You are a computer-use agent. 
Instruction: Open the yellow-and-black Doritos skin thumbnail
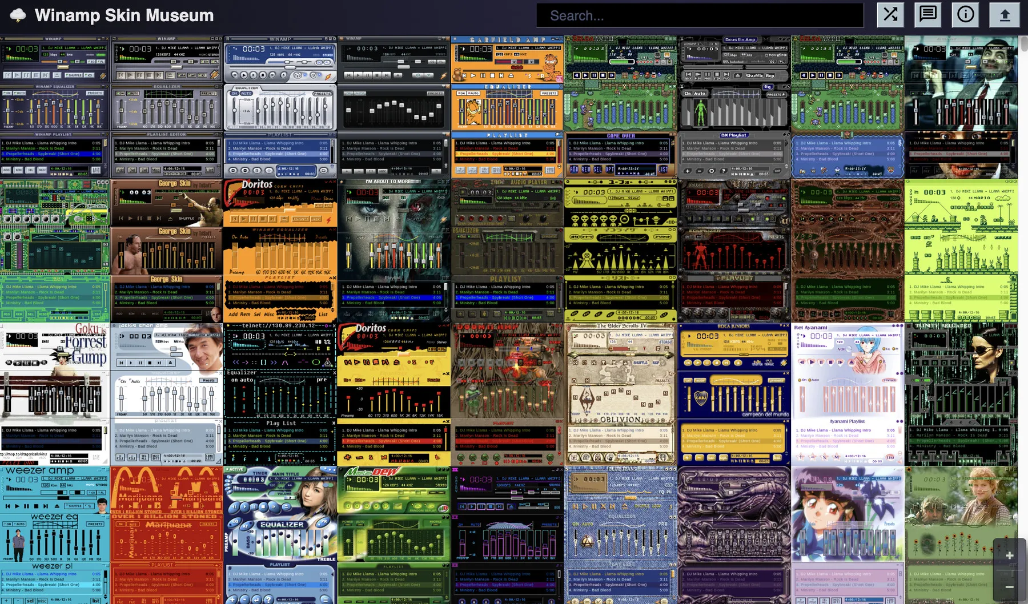tap(393, 394)
